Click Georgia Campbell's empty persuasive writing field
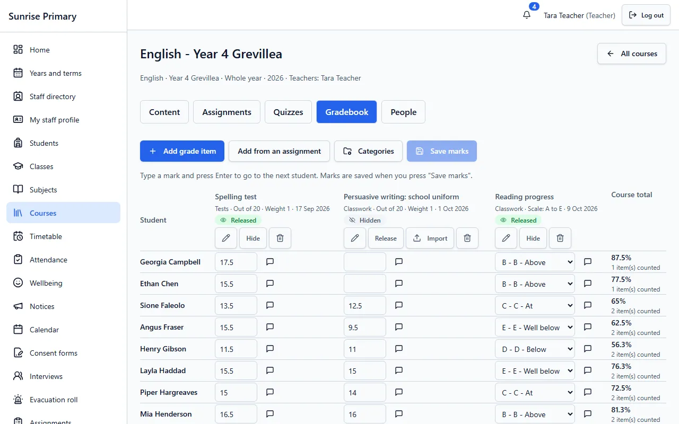Viewport: 679px width, 424px height. coord(365,262)
